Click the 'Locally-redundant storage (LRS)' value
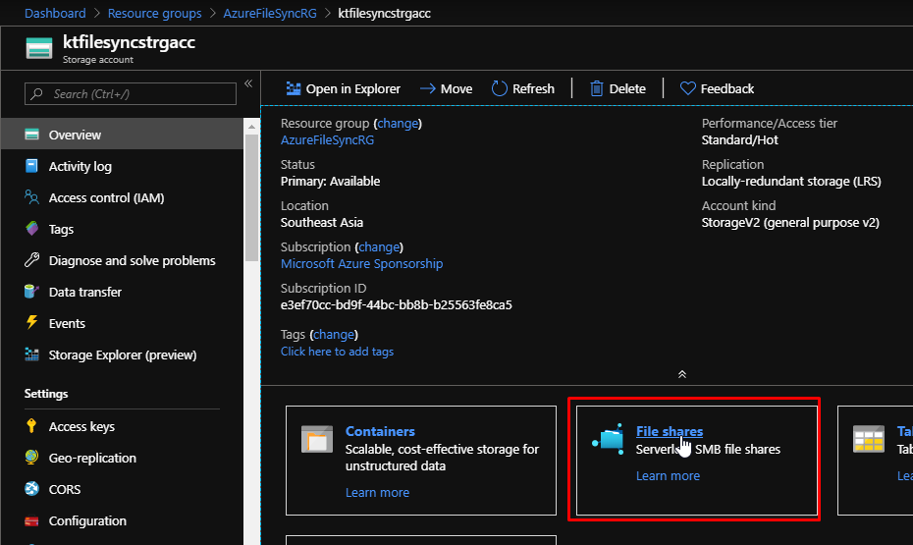 790,181
